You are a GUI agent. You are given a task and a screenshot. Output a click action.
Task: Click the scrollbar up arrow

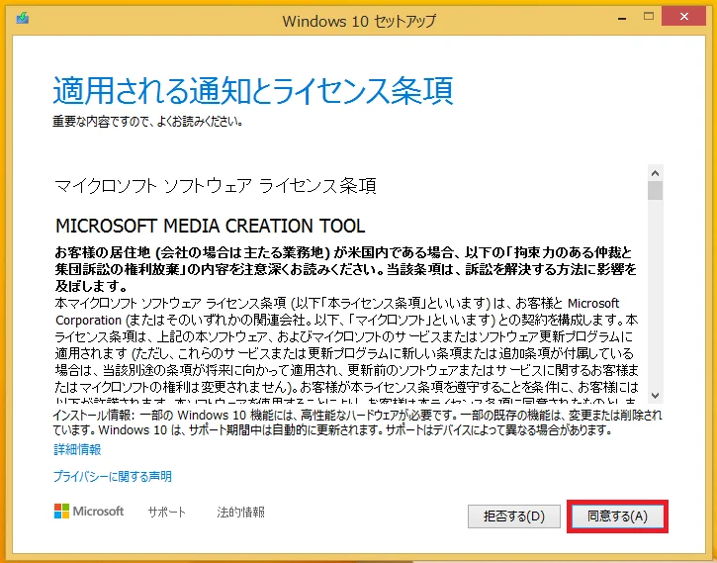(654, 171)
